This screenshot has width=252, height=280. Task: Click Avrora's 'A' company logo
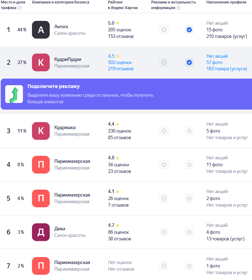[x=41, y=30]
